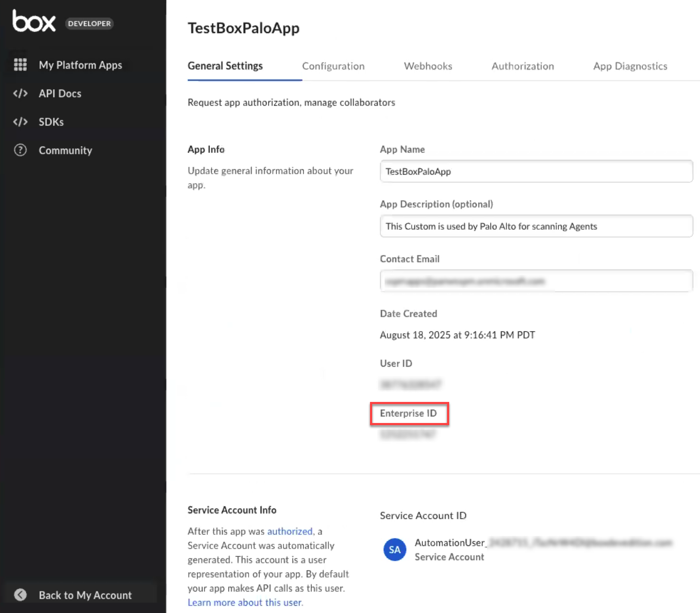Click the App Description text field
The width and height of the screenshot is (700, 613).
click(x=536, y=226)
